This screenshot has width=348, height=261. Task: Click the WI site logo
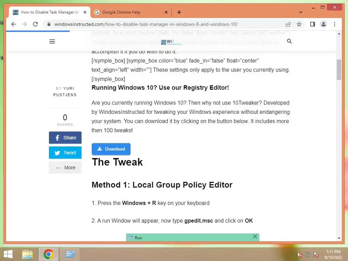pos(171,42)
